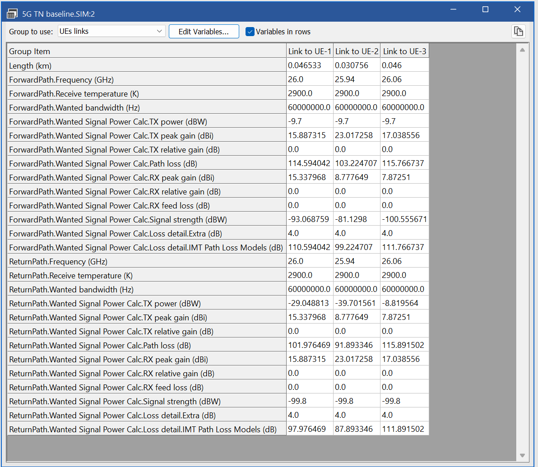Click the value 0.030756 cell
The width and height of the screenshot is (538, 467).
(357, 65)
